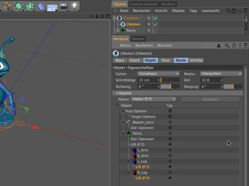Viewport: 249px width, 186px height.
Task: Open the Aktion dropdown Heben (P.Y)
Action: [x=153, y=99]
